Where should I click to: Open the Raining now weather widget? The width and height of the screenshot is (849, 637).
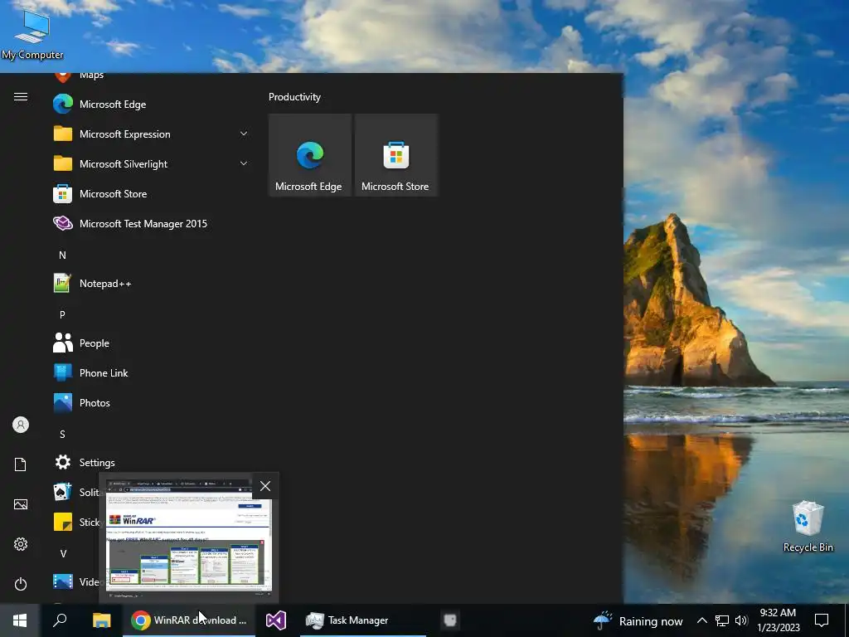pyautogui.click(x=638, y=620)
